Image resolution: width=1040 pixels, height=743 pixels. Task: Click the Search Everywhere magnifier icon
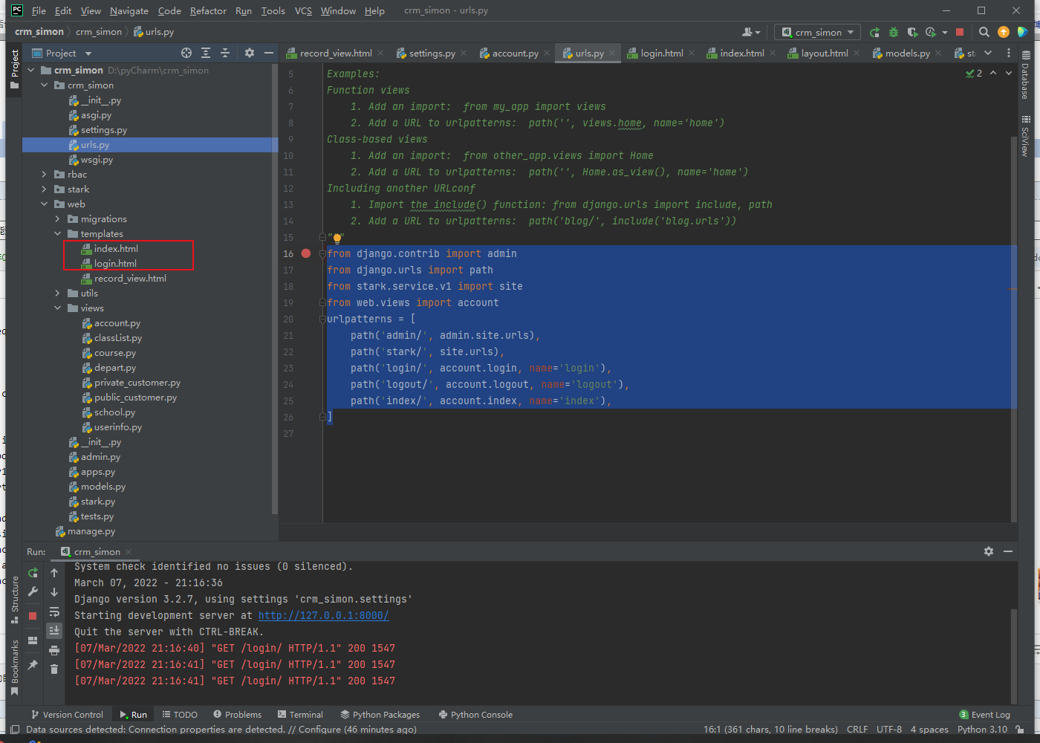point(984,32)
